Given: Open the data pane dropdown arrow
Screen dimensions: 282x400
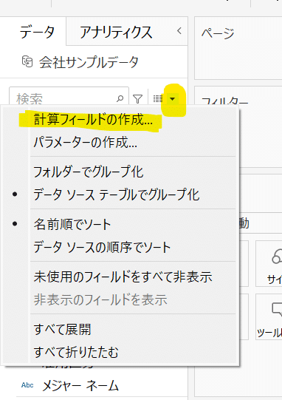Looking at the screenshot, I should click(173, 98).
